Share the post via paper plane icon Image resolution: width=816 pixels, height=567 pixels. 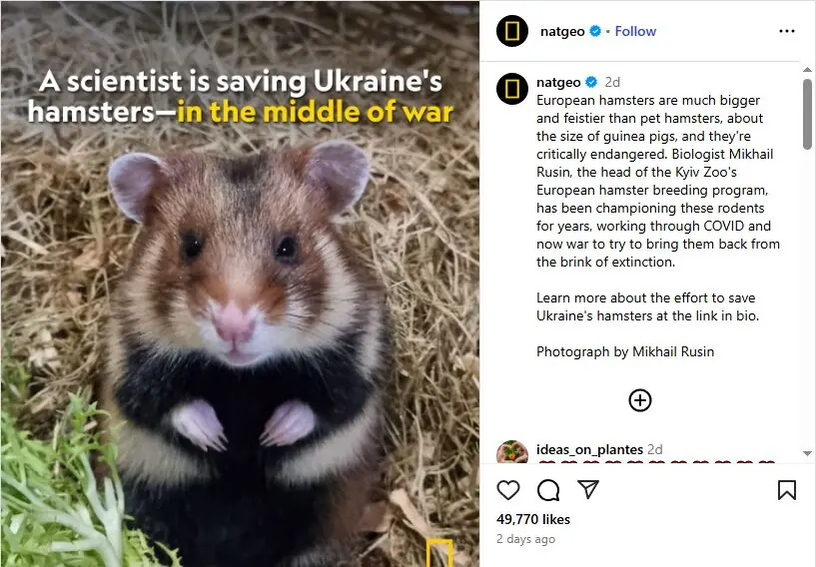(588, 489)
